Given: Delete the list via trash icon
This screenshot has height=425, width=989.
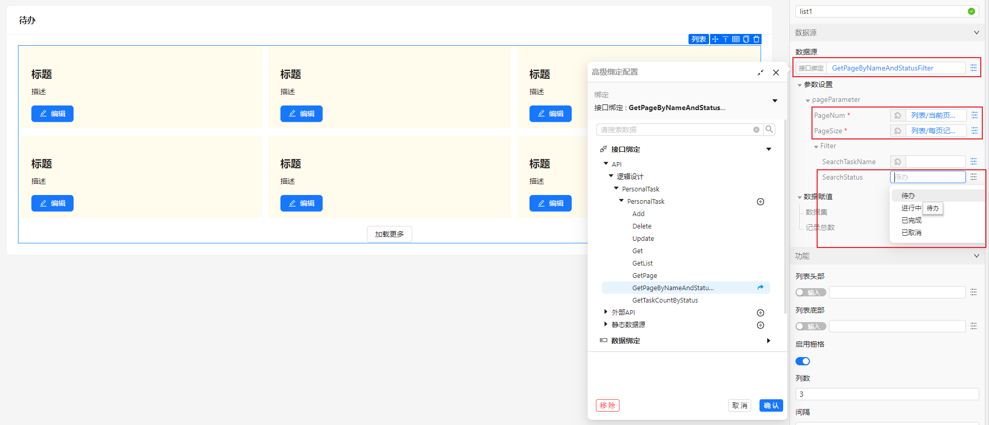Looking at the screenshot, I should 756,39.
